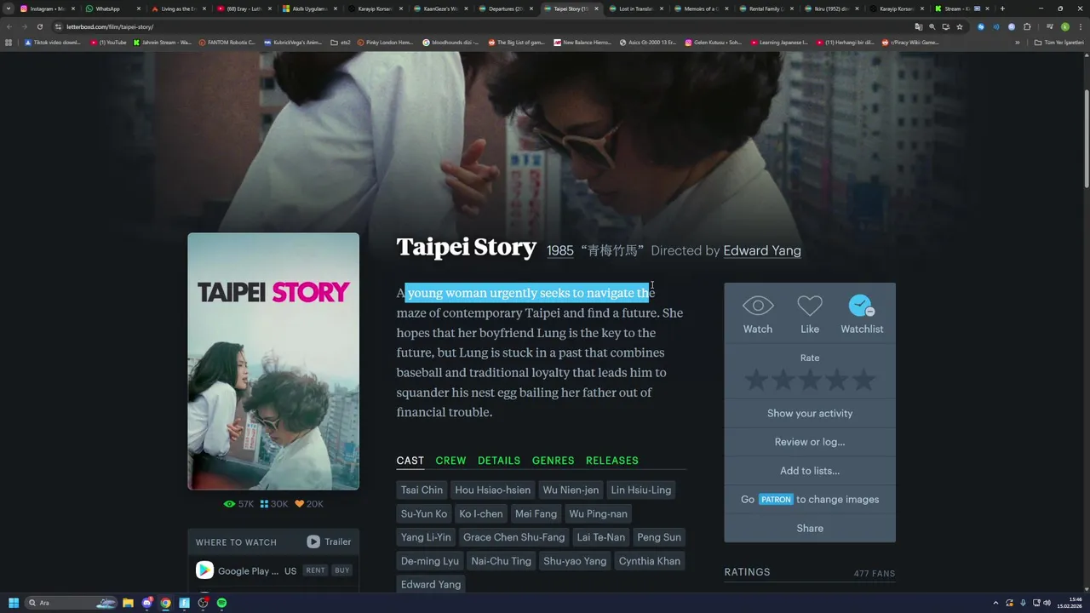Open the green profile avatar
The width and height of the screenshot is (1090, 613).
click(x=1064, y=26)
